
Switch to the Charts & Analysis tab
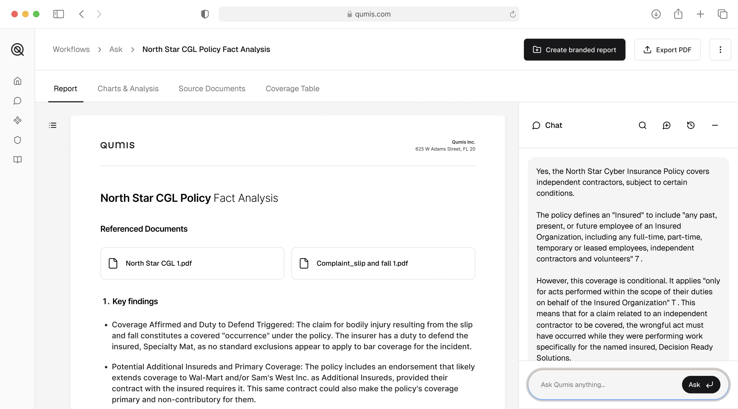pyautogui.click(x=128, y=89)
